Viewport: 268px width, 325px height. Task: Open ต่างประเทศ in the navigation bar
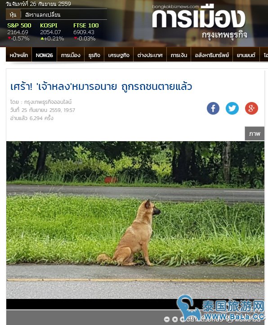[150, 55]
